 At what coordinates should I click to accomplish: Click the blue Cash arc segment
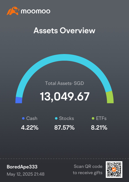pos(19,100)
